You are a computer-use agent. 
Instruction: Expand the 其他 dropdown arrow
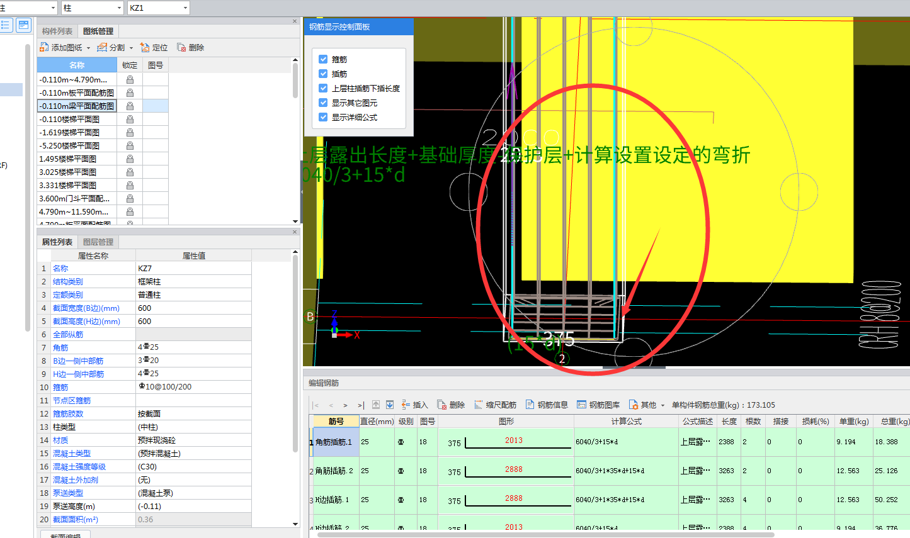click(663, 405)
